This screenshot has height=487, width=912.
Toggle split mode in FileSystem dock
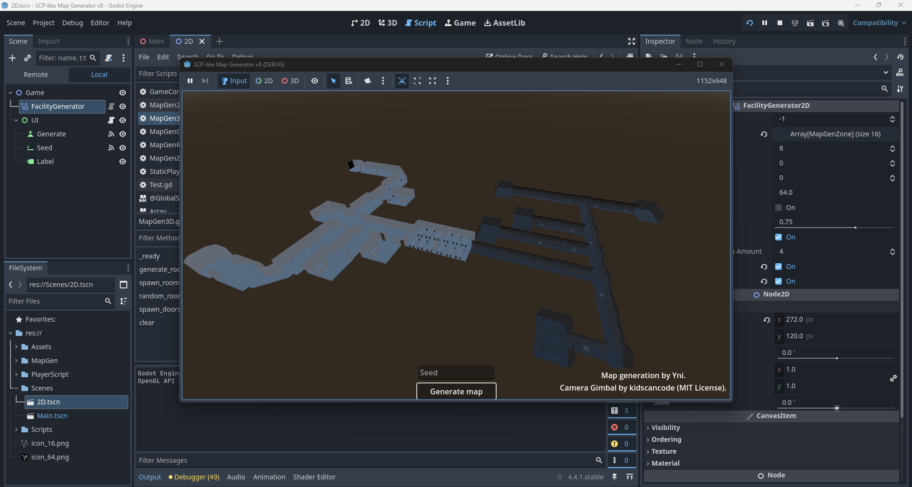pyautogui.click(x=124, y=285)
